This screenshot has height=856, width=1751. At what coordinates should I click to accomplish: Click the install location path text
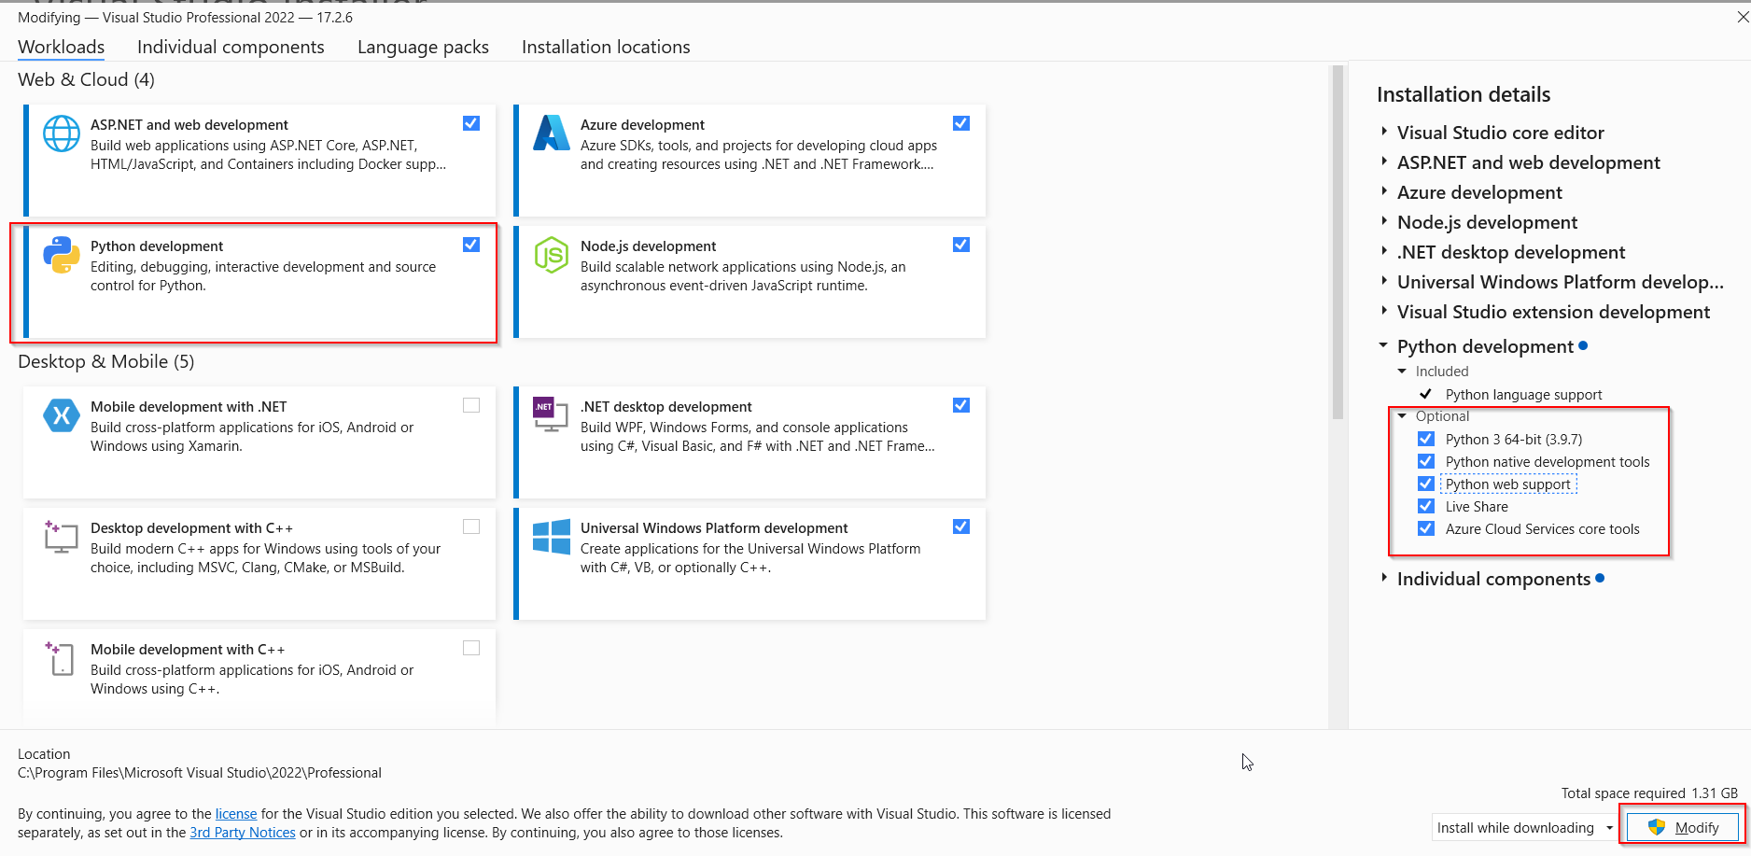[200, 773]
